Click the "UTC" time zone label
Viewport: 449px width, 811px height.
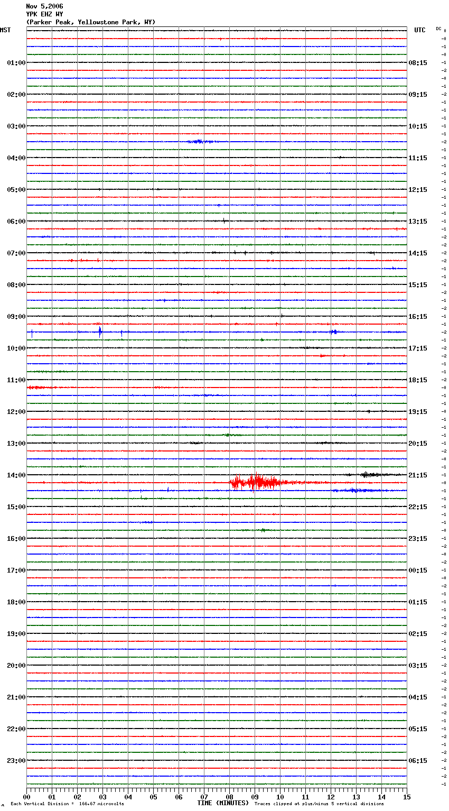[420, 30]
